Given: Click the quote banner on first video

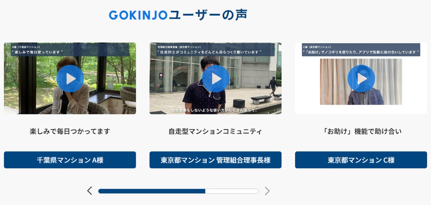Looking at the screenshot, I should pos(70,50).
